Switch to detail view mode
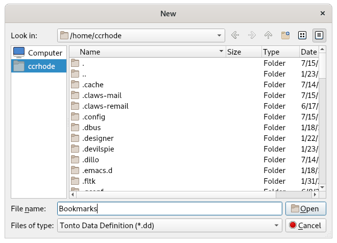337x243 pixels. 319,35
